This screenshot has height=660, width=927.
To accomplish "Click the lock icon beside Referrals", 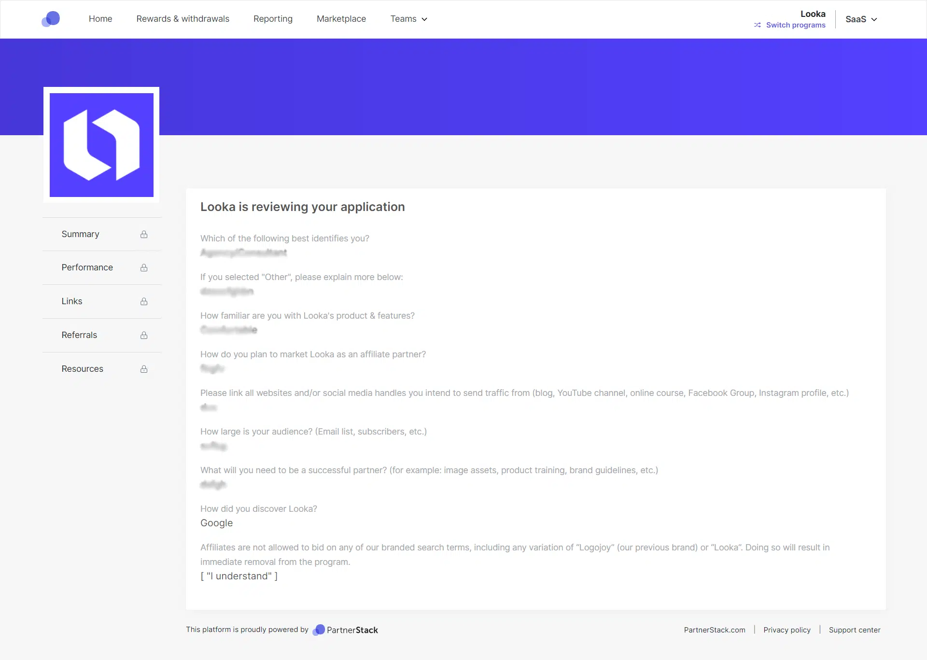I will coord(144,335).
